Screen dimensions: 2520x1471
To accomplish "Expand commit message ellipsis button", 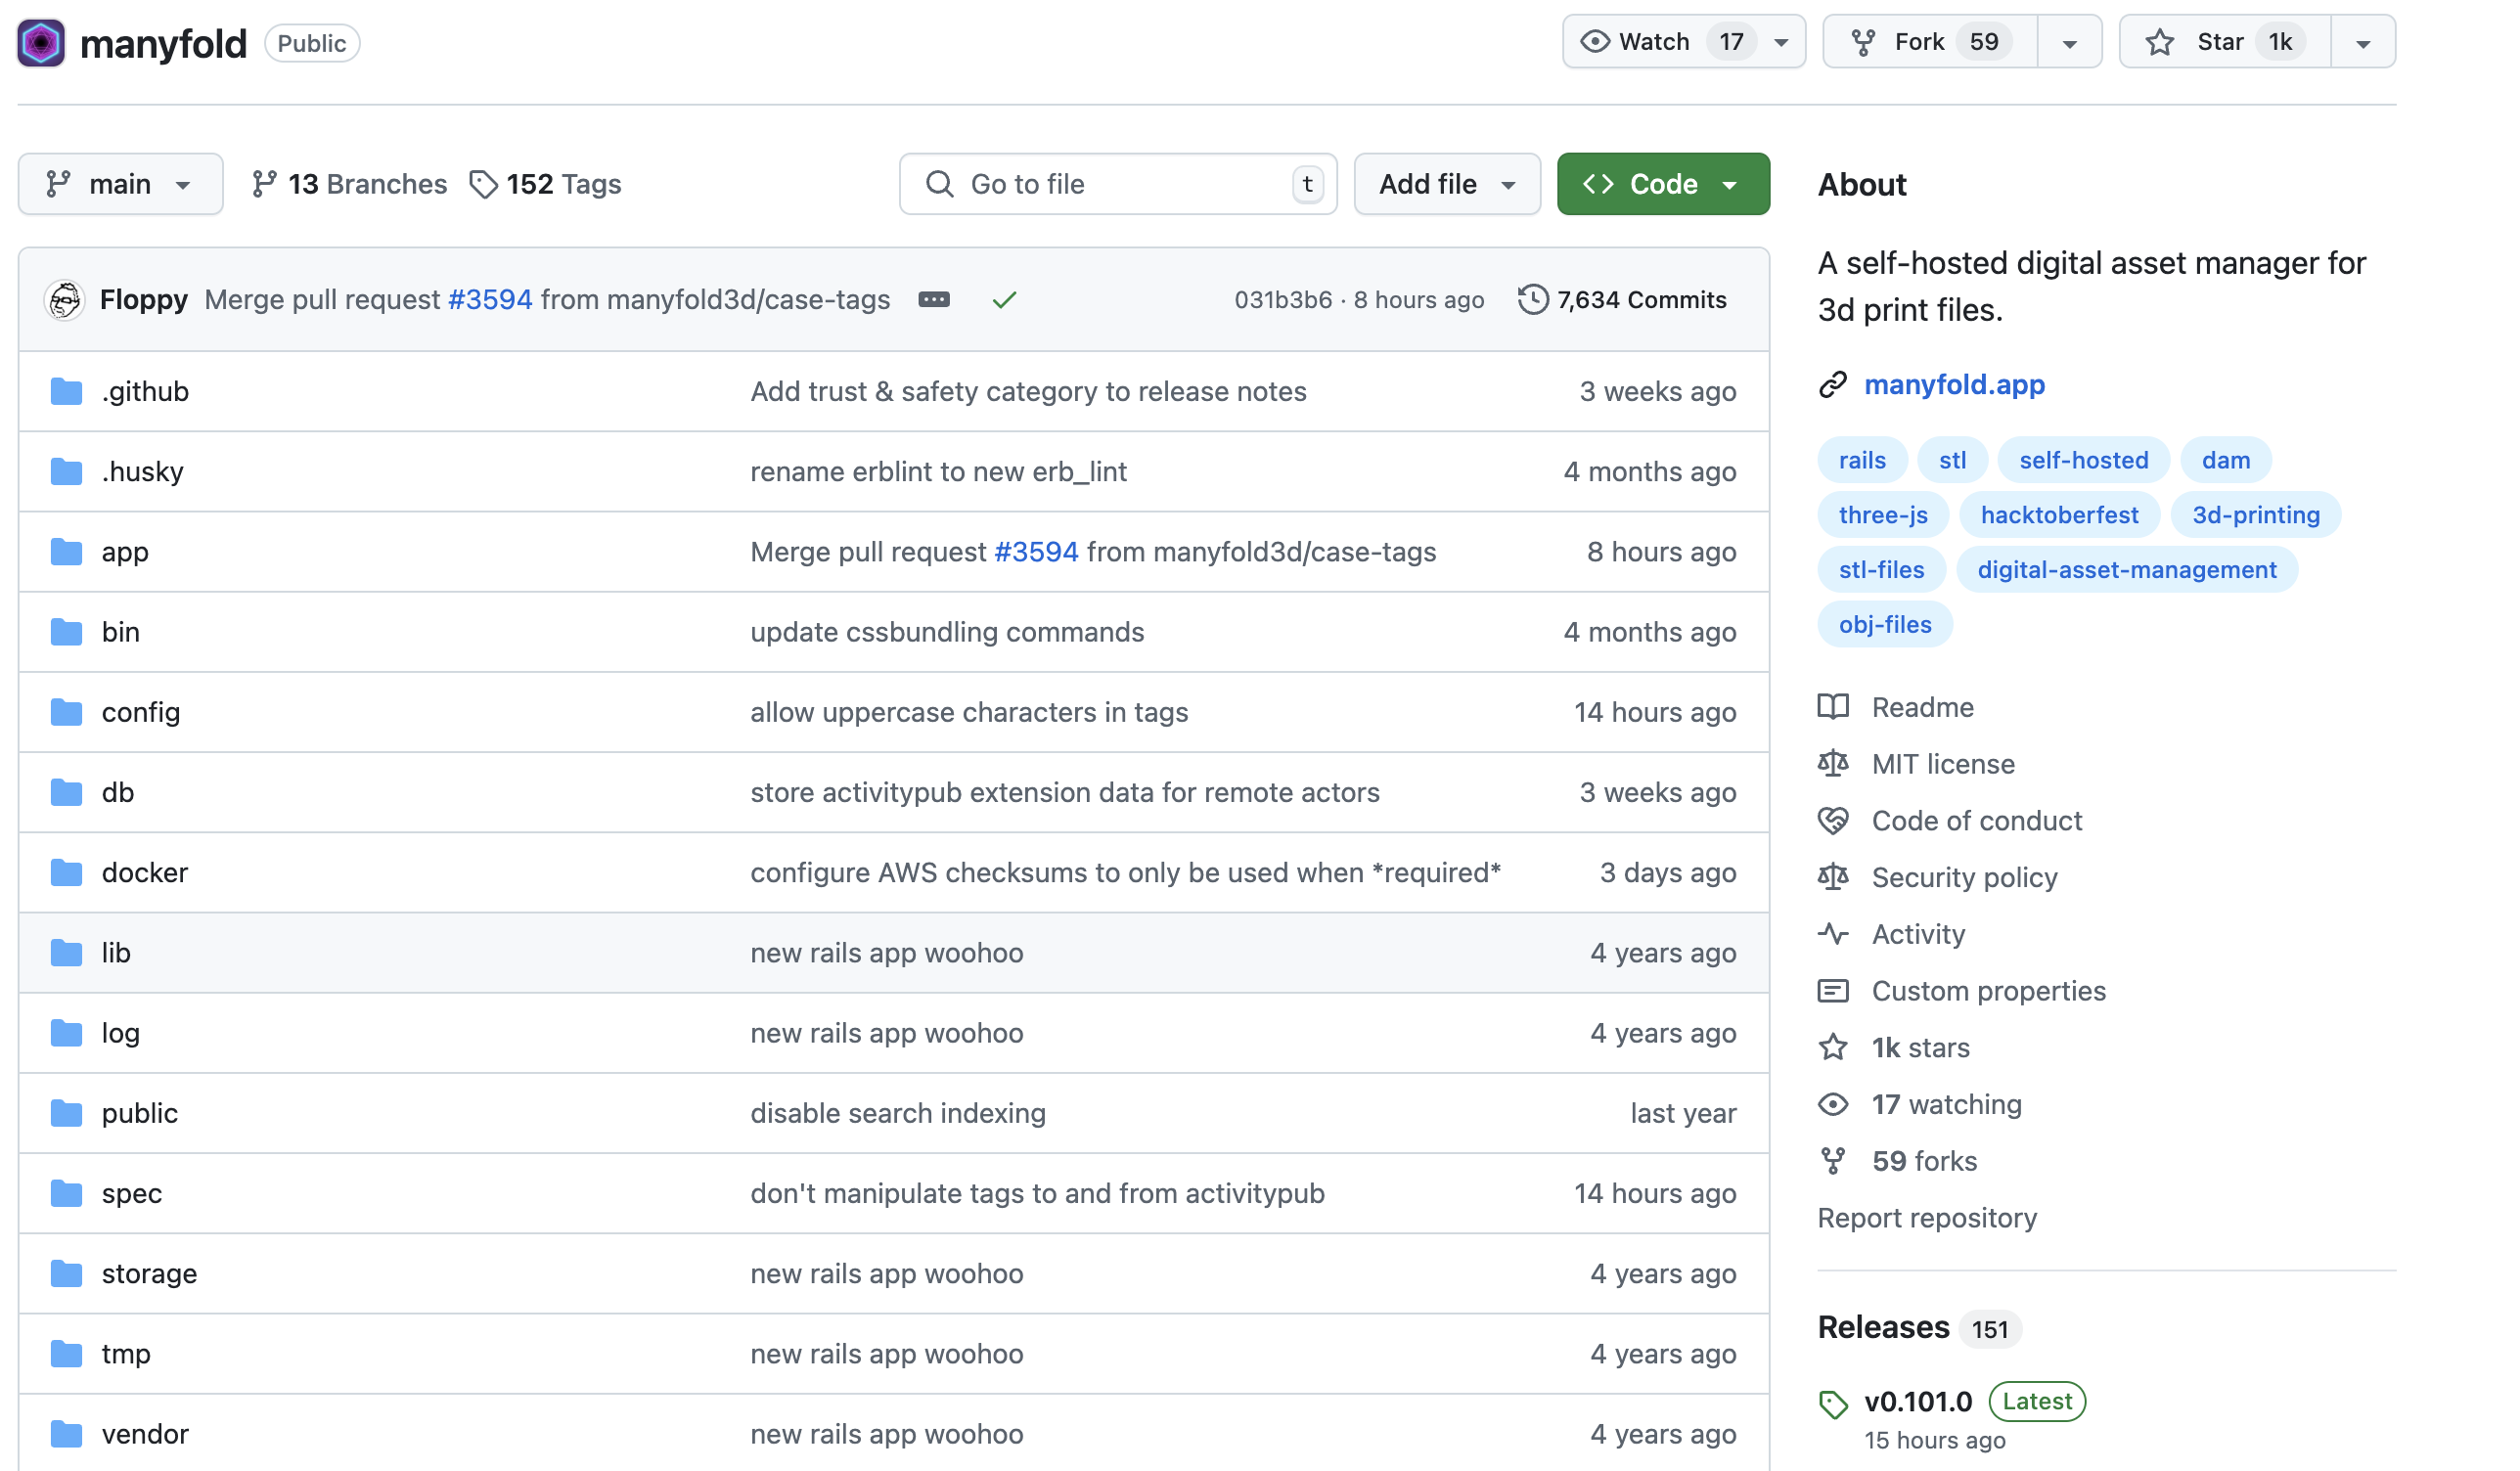I will coord(933,300).
